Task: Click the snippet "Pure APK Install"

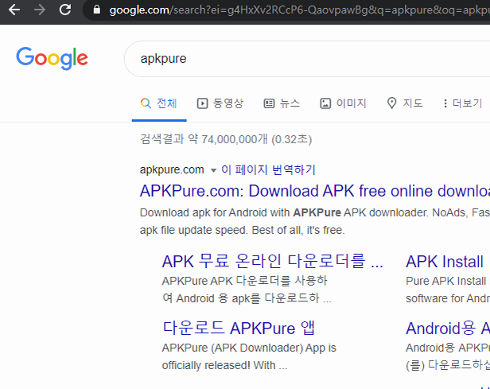Action: click(x=446, y=281)
